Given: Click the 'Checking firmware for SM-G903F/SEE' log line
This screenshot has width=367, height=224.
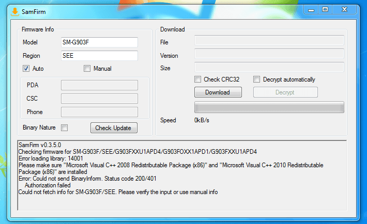Looking at the screenshot, I should click(x=137, y=152).
